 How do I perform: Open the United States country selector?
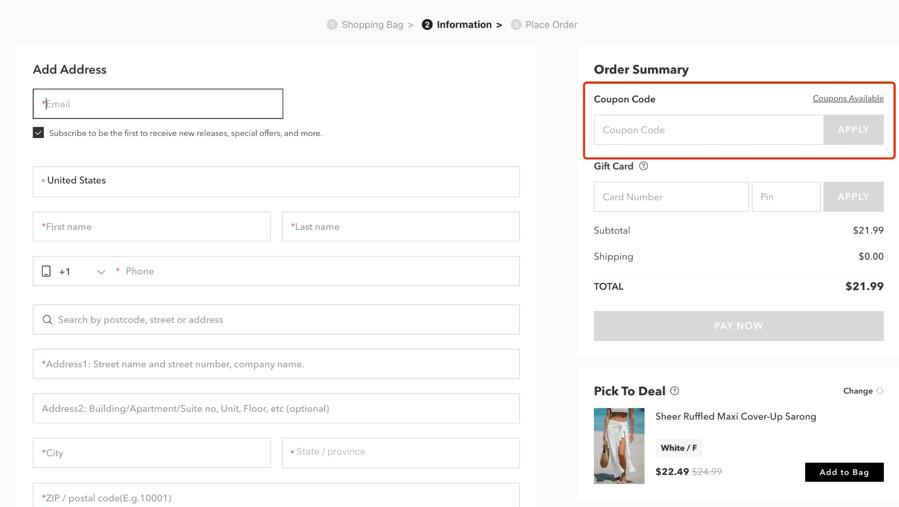276,181
